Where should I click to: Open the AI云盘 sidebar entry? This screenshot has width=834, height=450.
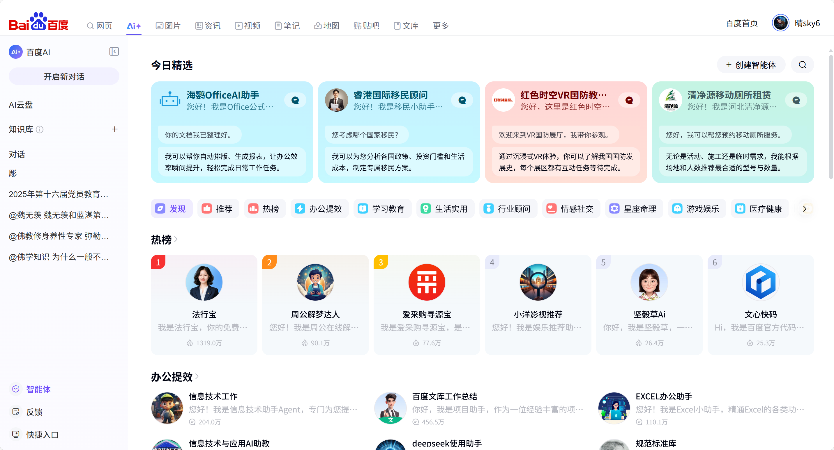coord(21,105)
